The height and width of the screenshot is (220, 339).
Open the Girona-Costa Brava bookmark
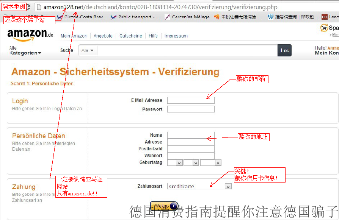tap(82, 17)
